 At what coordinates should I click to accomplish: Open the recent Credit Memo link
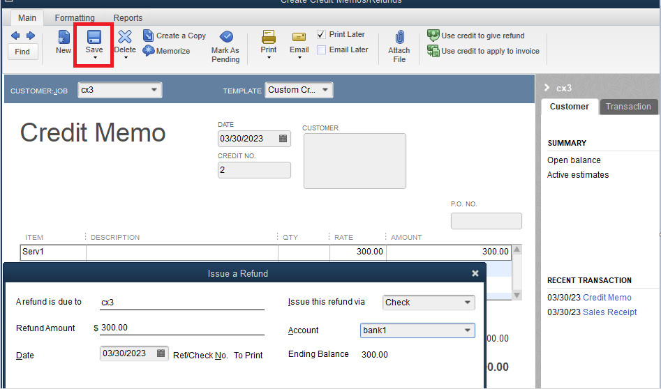(607, 297)
